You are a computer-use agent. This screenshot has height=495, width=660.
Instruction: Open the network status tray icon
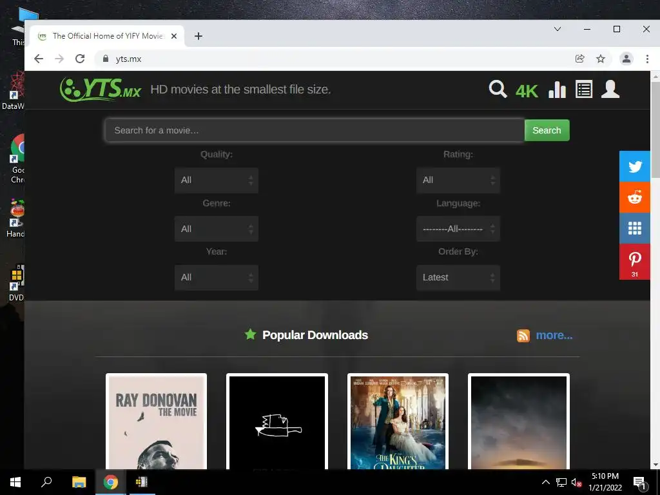coord(561,482)
